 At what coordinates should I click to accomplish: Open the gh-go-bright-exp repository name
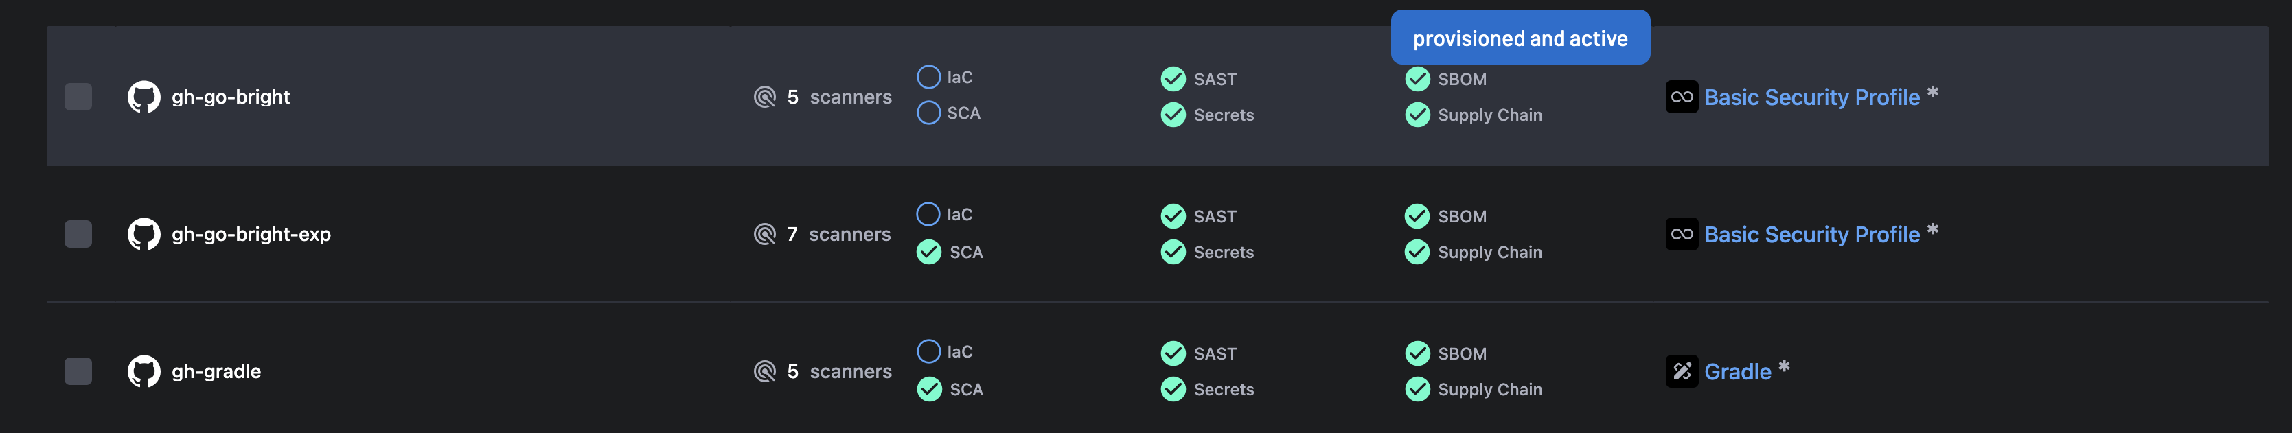[x=251, y=235]
